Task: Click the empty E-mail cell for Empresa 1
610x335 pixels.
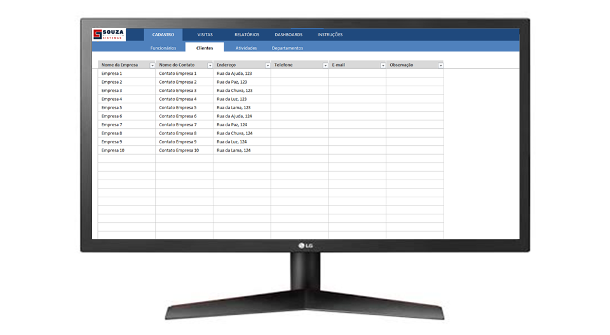Action: [356, 74]
